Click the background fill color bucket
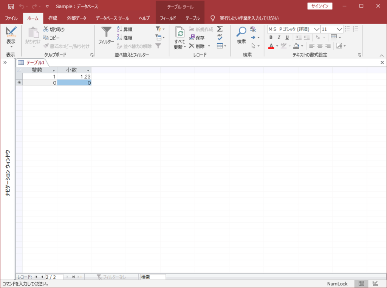This screenshot has height=288, width=387. [x=296, y=46]
